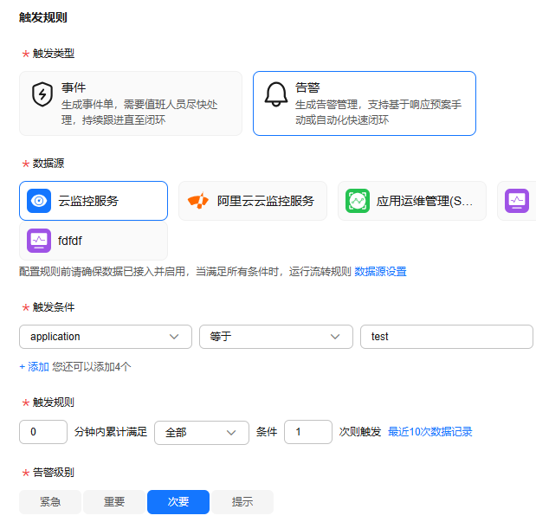Click the green 应用运维管理 icon
The width and height of the screenshot is (536, 522).
tap(358, 201)
